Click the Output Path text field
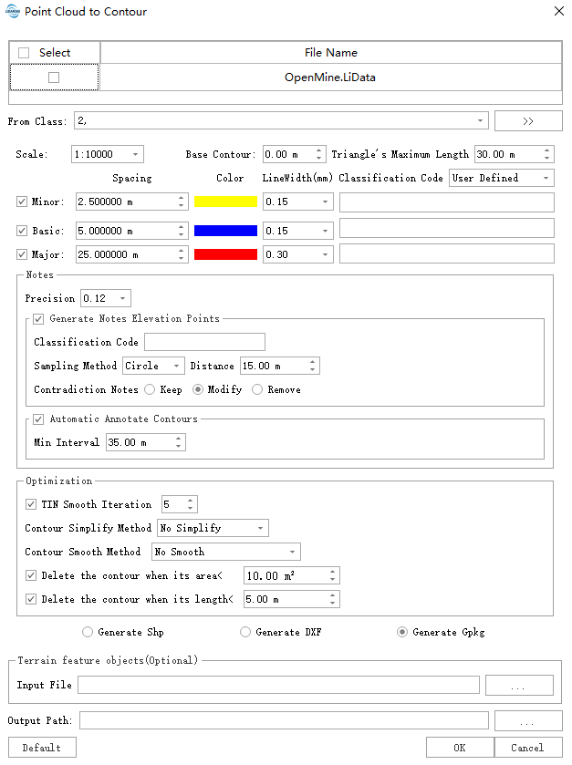Image resolution: width=572 pixels, height=765 pixels. [x=284, y=721]
